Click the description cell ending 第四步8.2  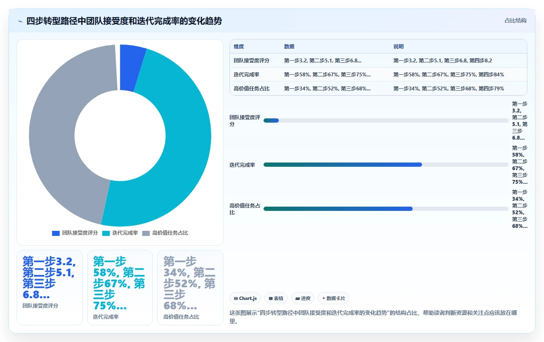[443, 61]
